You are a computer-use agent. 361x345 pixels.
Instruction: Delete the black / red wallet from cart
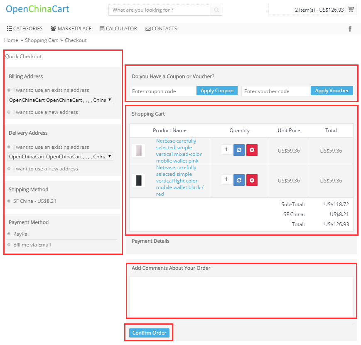coord(252,180)
